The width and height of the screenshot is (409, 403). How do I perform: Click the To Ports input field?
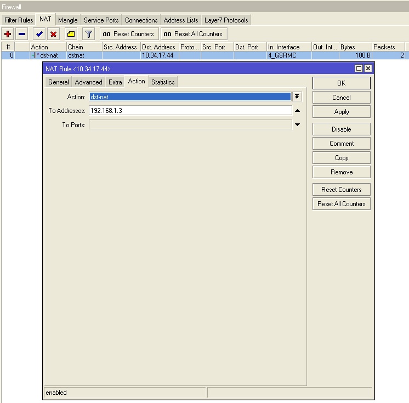[190, 124]
